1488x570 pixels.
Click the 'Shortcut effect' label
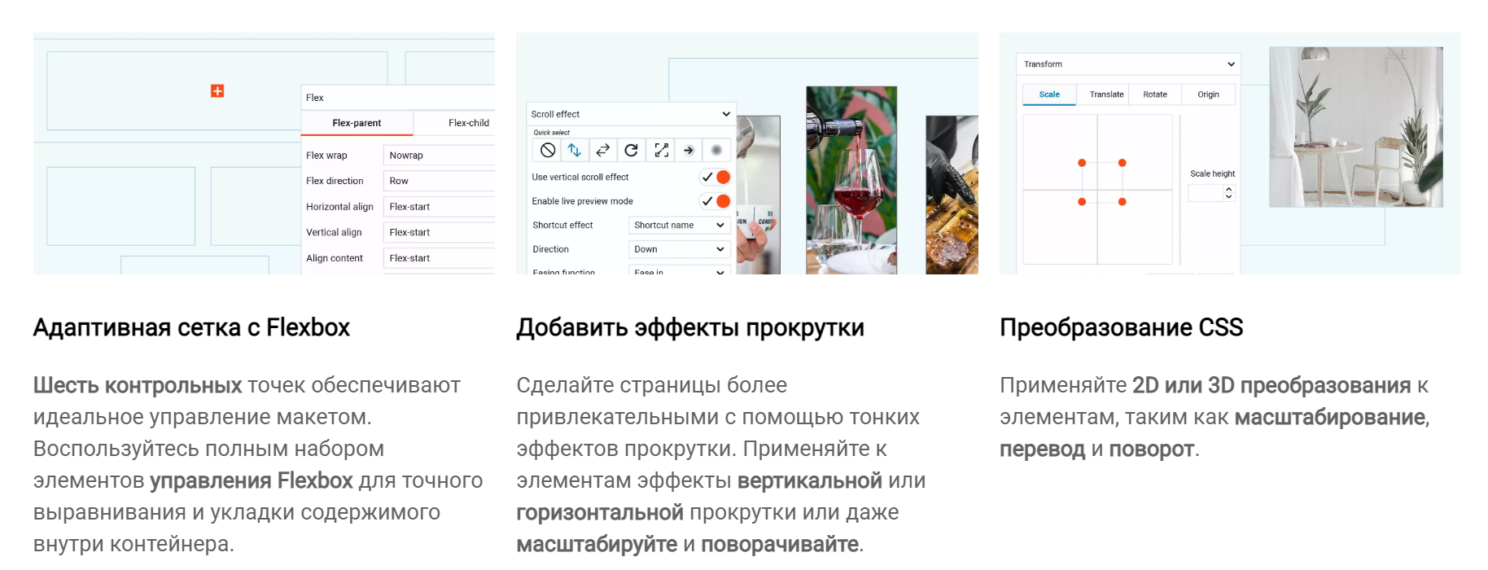(562, 225)
